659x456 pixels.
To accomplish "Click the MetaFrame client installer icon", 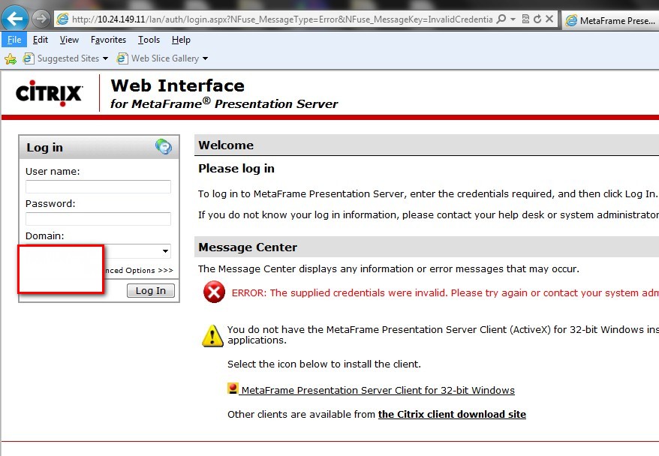I will pyautogui.click(x=233, y=388).
